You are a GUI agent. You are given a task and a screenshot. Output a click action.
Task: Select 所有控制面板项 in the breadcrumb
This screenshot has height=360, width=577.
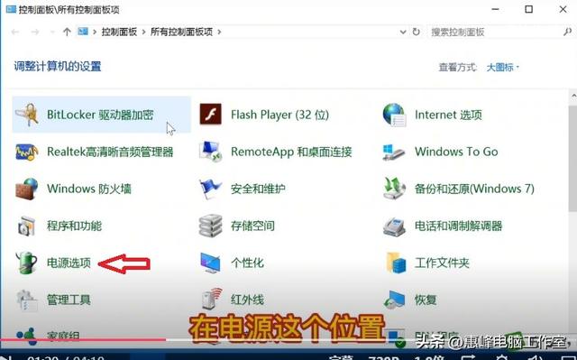[x=182, y=32]
